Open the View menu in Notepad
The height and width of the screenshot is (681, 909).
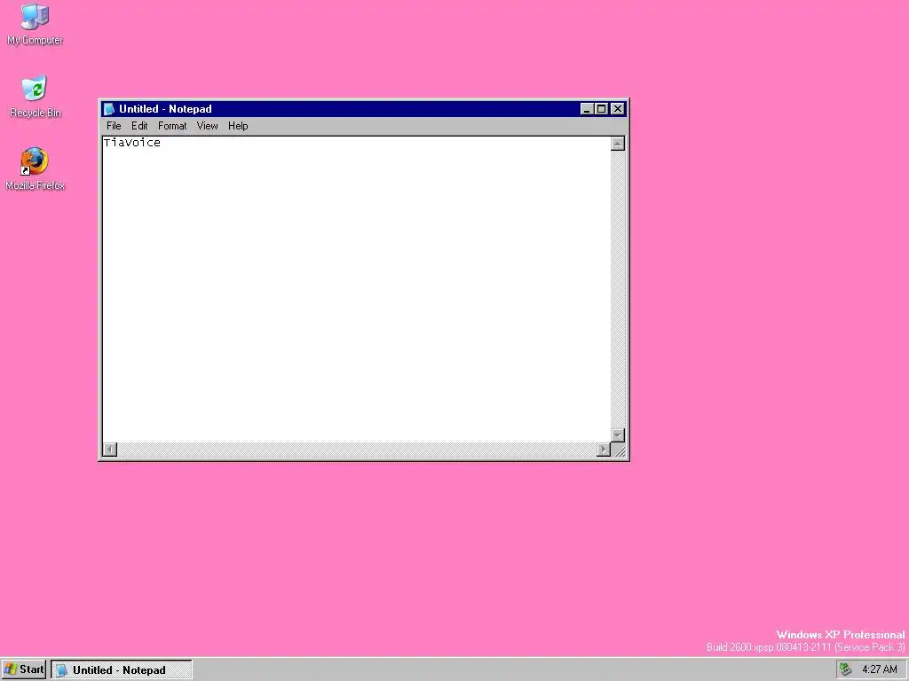pos(207,126)
